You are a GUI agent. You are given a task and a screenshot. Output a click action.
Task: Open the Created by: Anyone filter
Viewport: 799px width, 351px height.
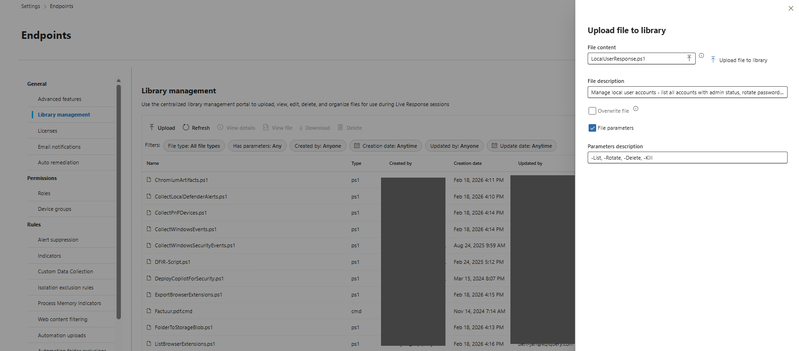(x=318, y=146)
